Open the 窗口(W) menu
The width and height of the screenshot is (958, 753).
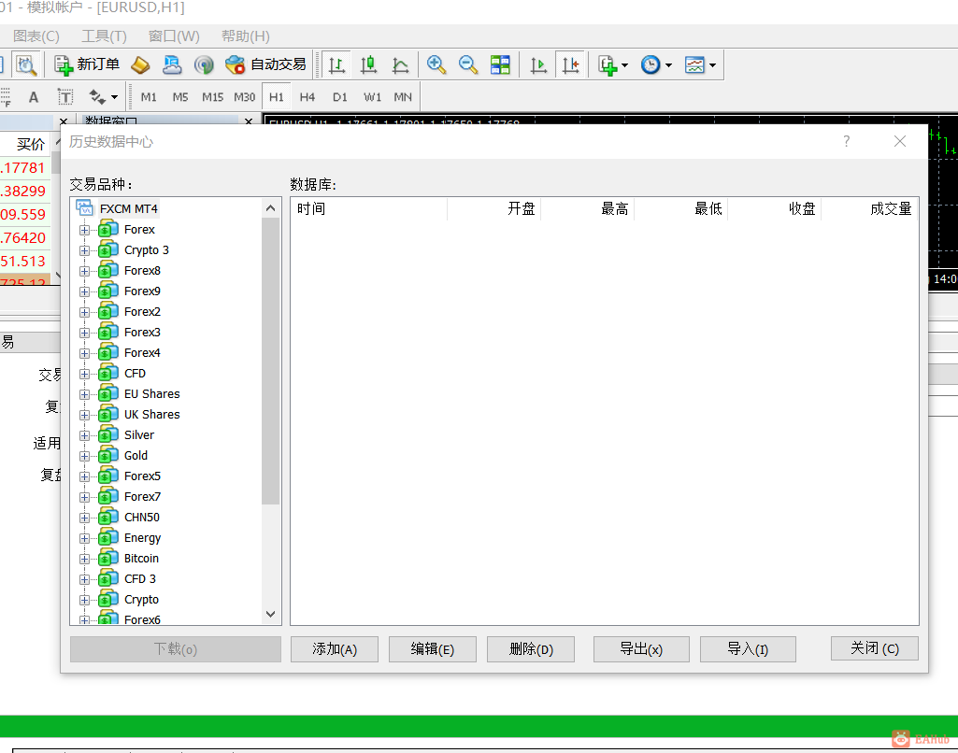[174, 36]
